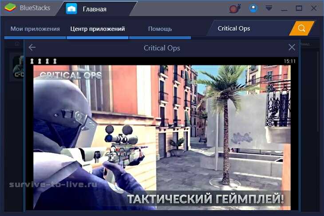Click the ТАКТИЧЕСКИЙ ГЕЙМПЛЕЙ caption text
The width and height of the screenshot is (324, 216).
(205, 198)
